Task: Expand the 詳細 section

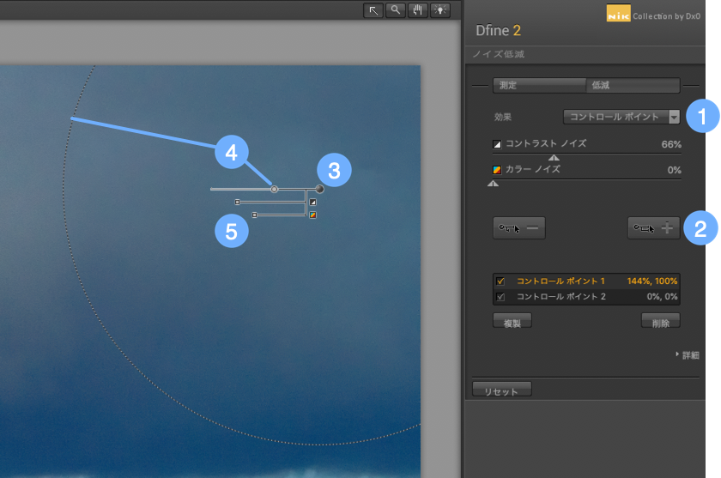Action: coord(688,354)
